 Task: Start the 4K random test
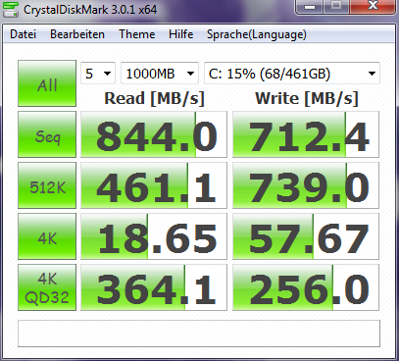click(x=47, y=236)
